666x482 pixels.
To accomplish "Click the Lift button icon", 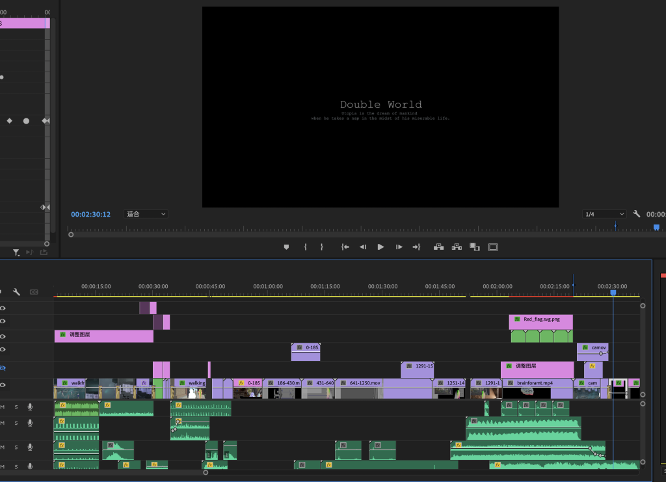I will [x=438, y=247].
